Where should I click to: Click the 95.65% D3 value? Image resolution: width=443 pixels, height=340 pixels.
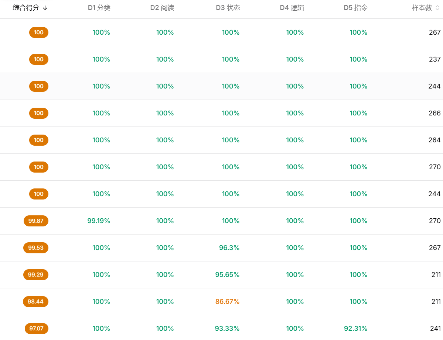227,275
